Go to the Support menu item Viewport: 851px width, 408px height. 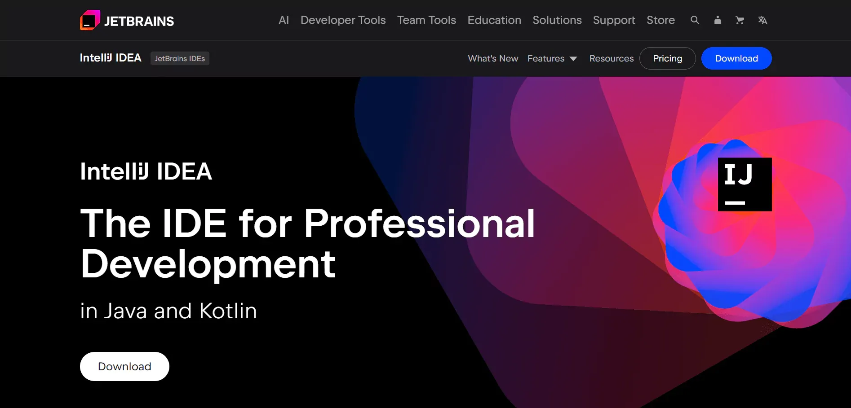[x=614, y=20]
